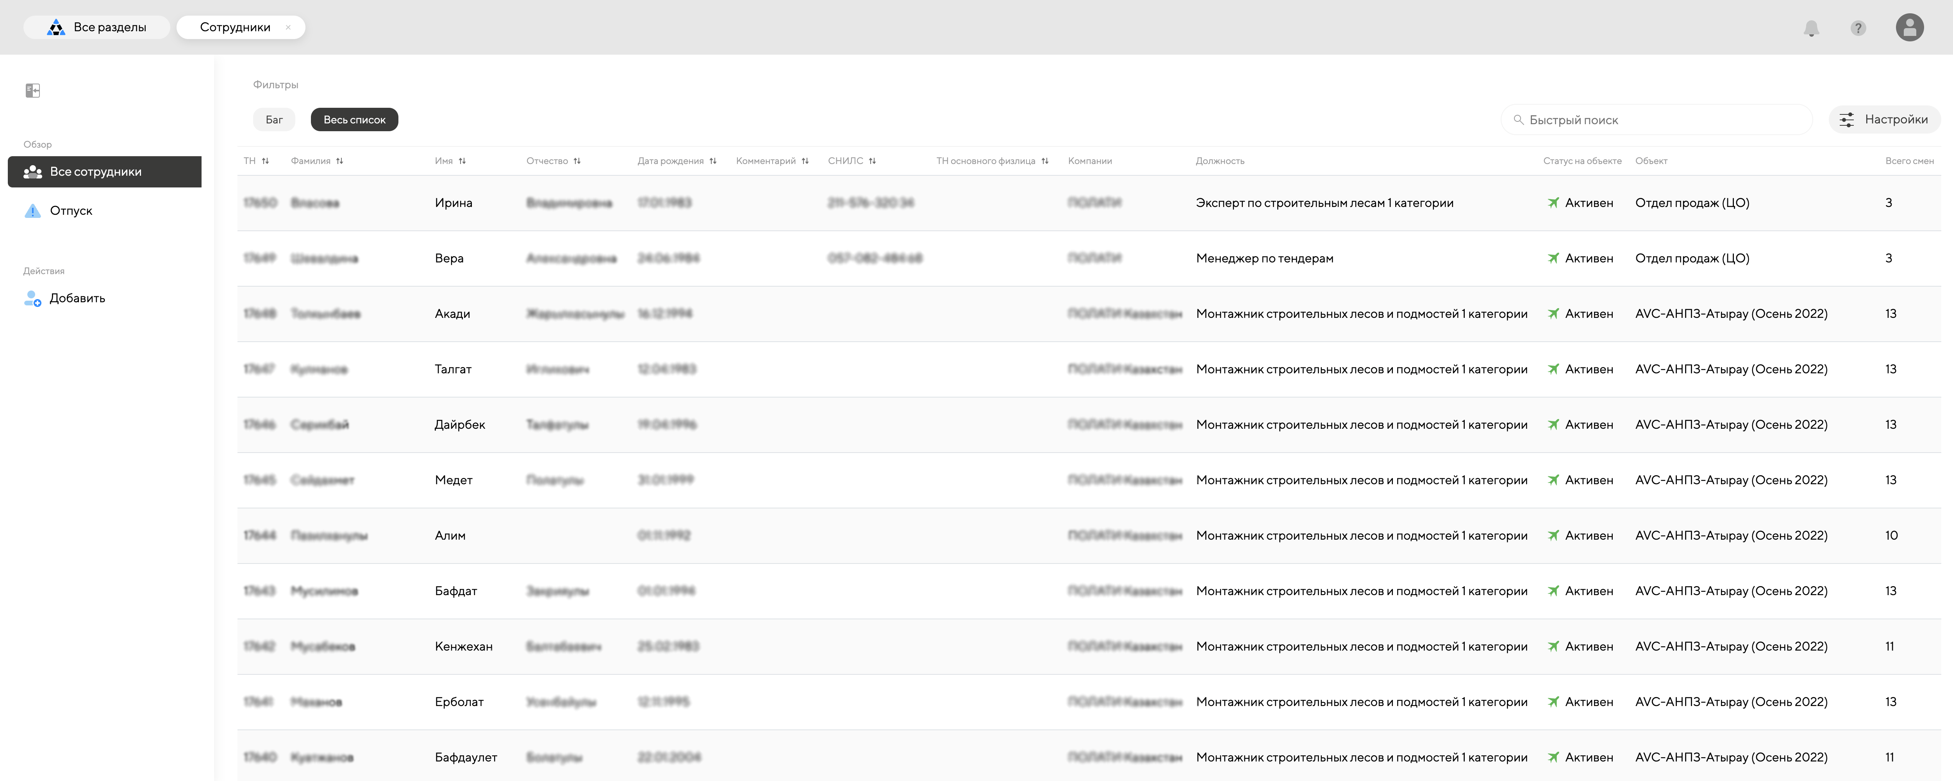This screenshot has width=1953, height=781.
Task: Click the active status icon in Дайрбек row
Action: (1553, 424)
